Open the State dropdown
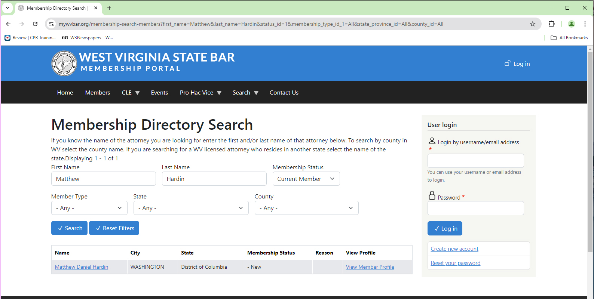Image resolution: width=594 pixels, height=299 pixels. (x=191, y=208)
